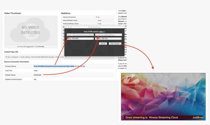This screenshot has width=210, height=125.
Task: Open the Size 640x360 dropdown
Action: pyautogui.click(x=80, y=38)
